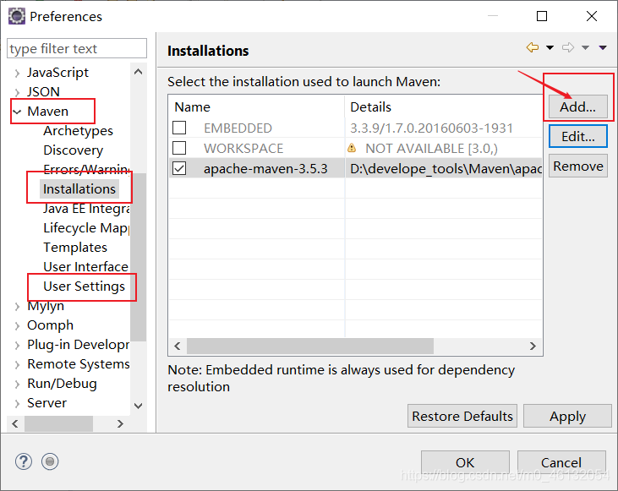This screenshot has width=618, height=491.
Task: Uncheck the apache-maven-3.5.3 checkbox
Action: pyautogui.click(x=179, y=168)
